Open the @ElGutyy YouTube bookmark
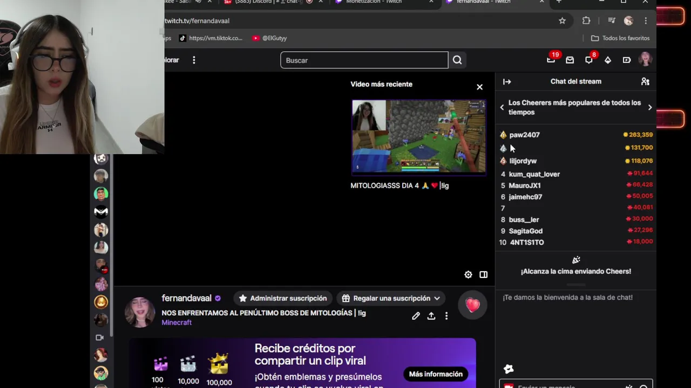Screen dimensions: 691x388 point(269,38)
